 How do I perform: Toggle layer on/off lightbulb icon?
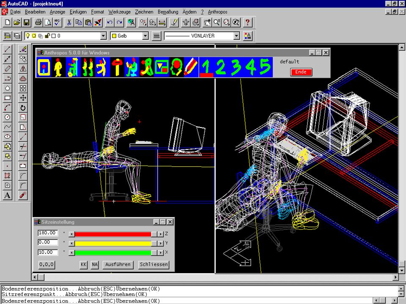click(28, 36)
